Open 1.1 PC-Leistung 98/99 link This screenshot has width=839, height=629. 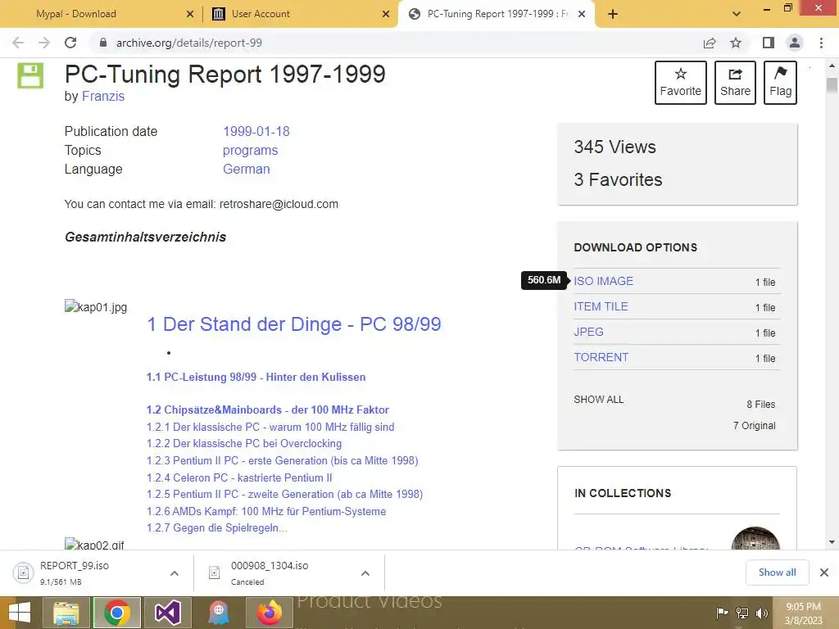[256, 377]
